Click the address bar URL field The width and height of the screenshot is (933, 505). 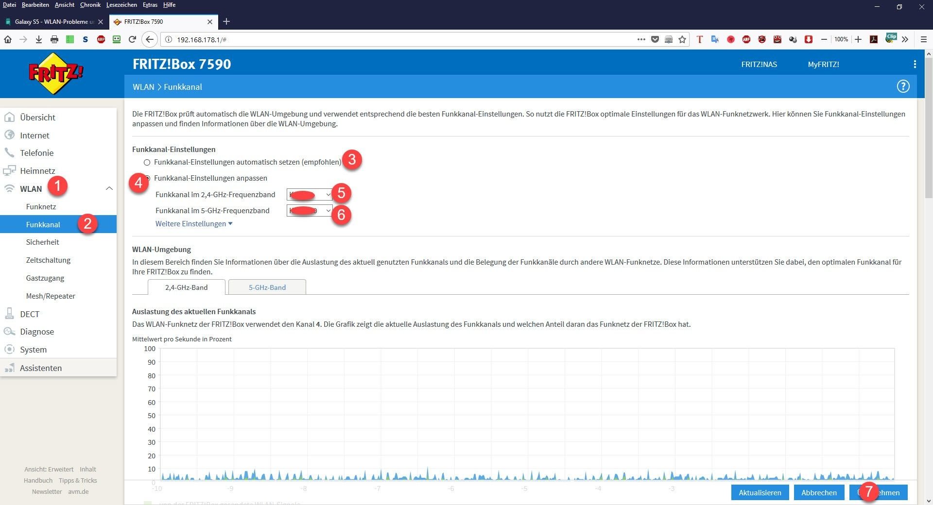[403, 39]
